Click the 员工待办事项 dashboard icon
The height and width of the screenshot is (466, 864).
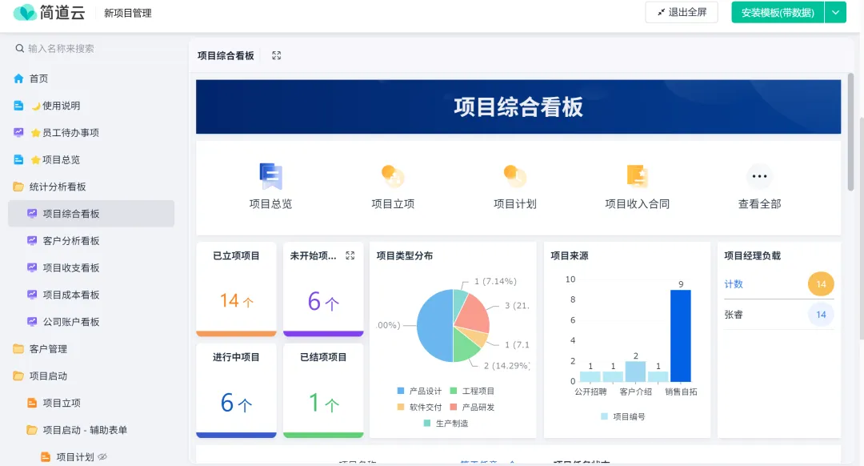18,132
